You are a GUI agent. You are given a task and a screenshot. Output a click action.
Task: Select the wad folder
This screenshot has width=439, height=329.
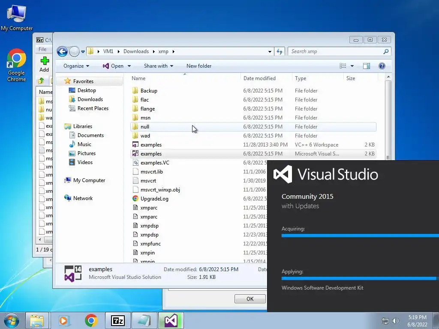click(x=253, y=136)
